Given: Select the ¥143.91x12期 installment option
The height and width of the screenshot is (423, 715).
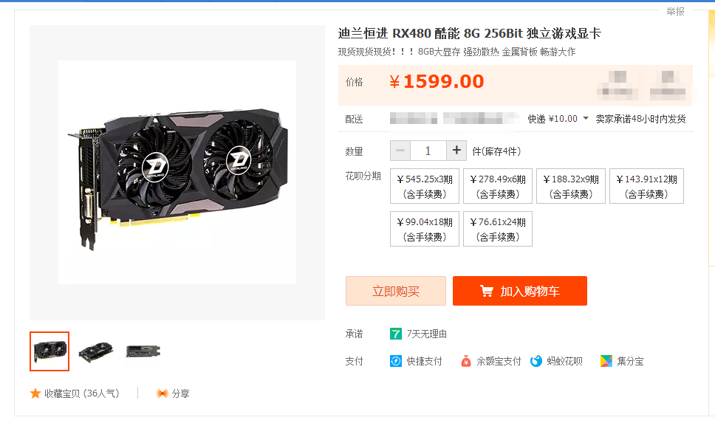Looking at the screenshot, I should [646, 186].
